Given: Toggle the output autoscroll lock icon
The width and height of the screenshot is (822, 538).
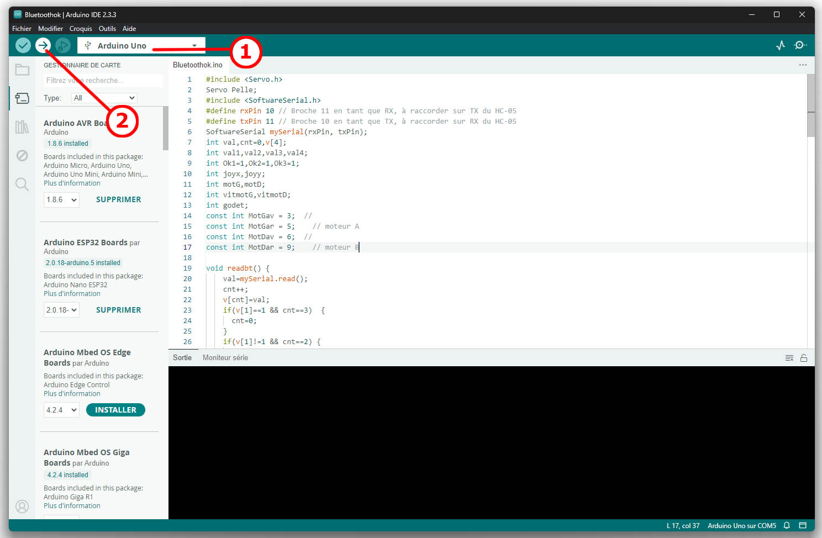Looking at the screenshot, I should pos(804,358).
